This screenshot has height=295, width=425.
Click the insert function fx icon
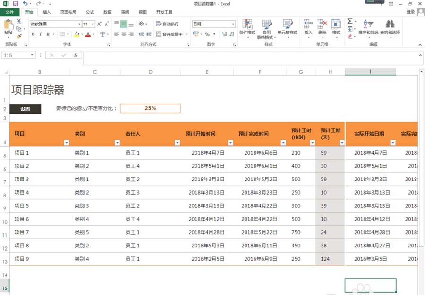coord(76,55)
